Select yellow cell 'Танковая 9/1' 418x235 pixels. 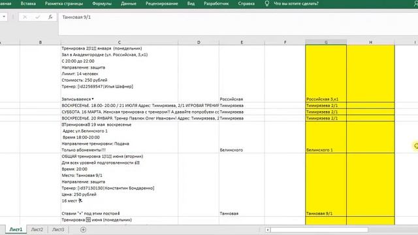[x=326, y=185]
